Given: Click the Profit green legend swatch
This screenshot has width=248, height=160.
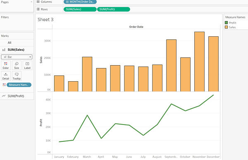Looking at the screenshot, I should tap(227, 23).
